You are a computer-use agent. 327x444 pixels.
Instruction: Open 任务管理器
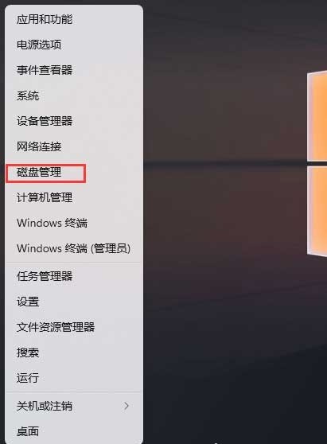tap(74, 276)
